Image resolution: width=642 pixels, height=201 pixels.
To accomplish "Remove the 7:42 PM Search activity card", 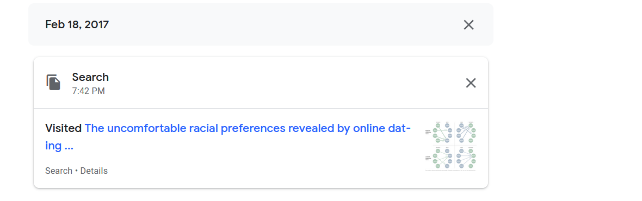I will pos(471,83).
